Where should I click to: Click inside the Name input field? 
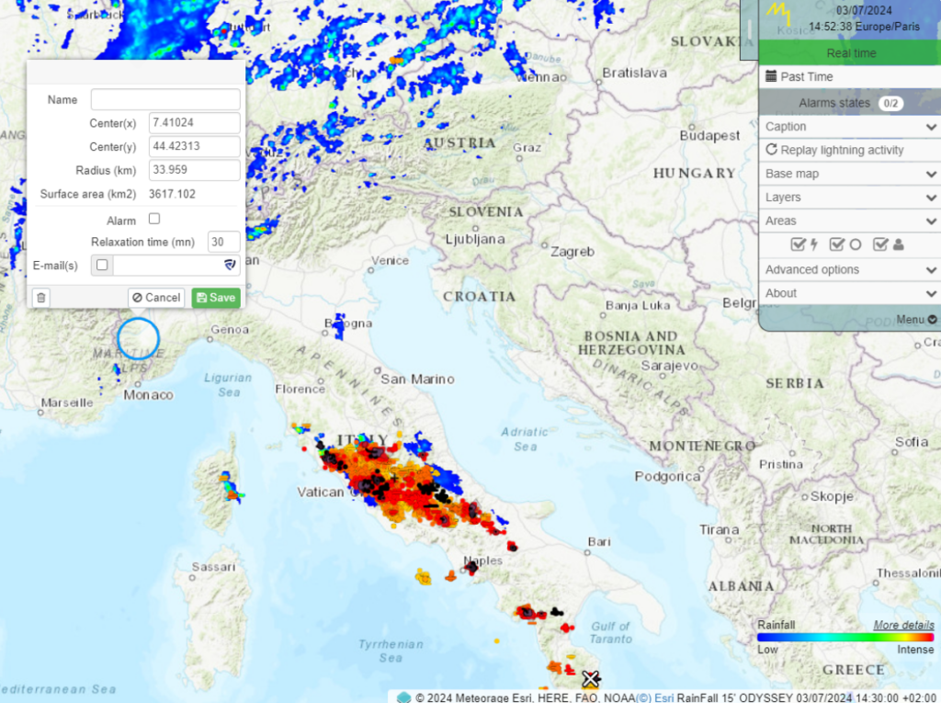coord(165,99)
